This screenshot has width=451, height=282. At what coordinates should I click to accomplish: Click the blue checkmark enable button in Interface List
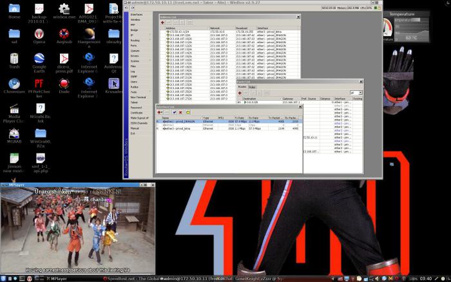tap(175, 112)
